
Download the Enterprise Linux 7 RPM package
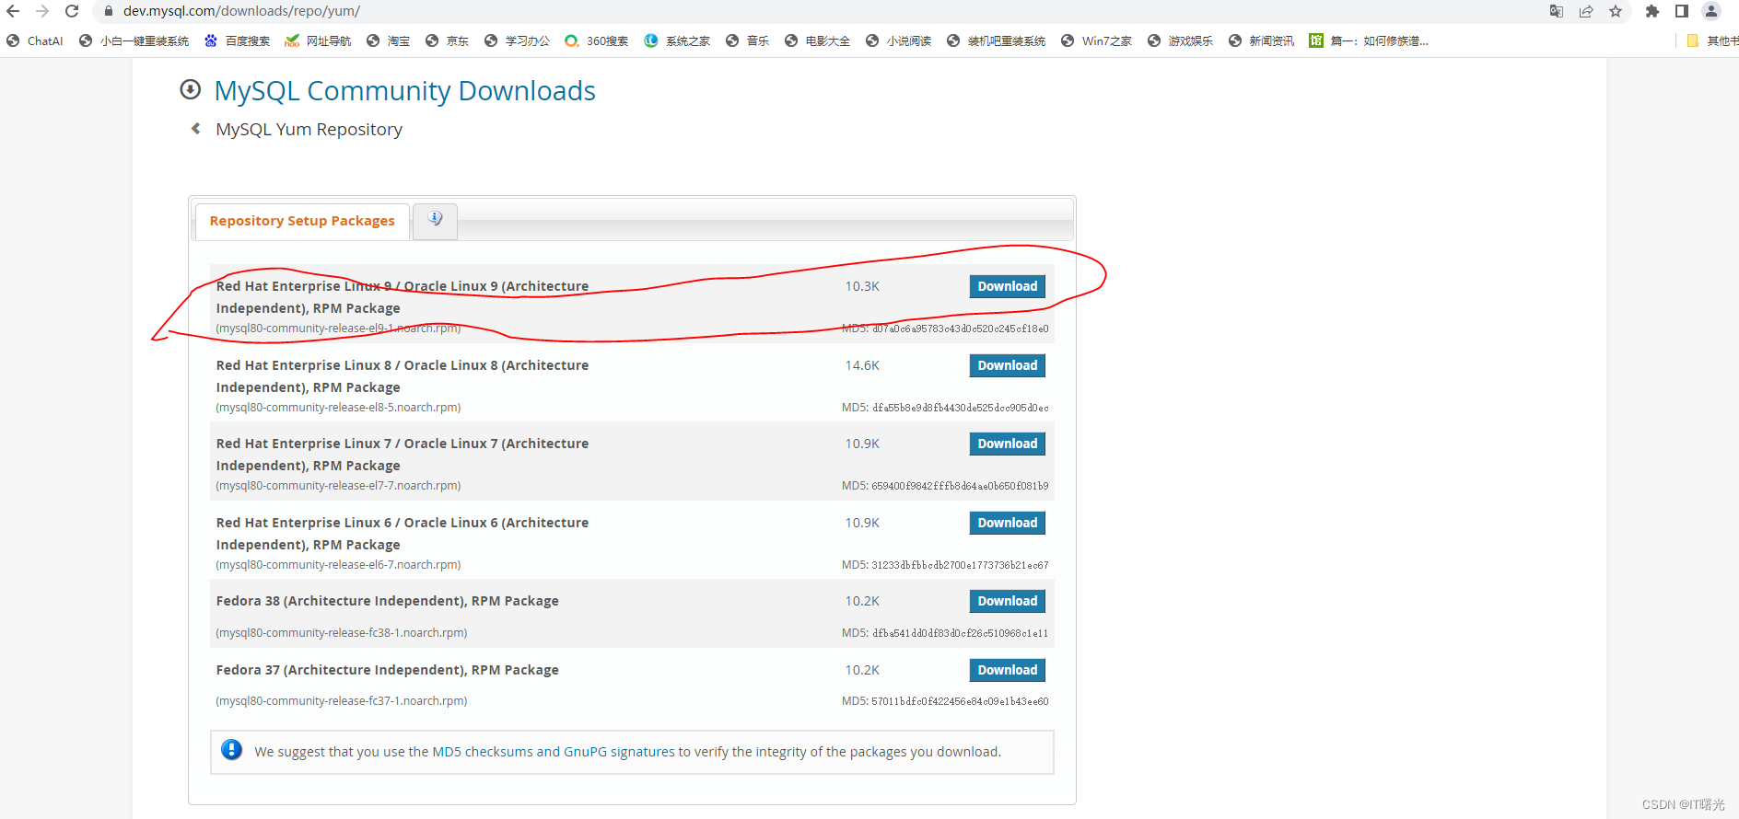click(1007, 444)
